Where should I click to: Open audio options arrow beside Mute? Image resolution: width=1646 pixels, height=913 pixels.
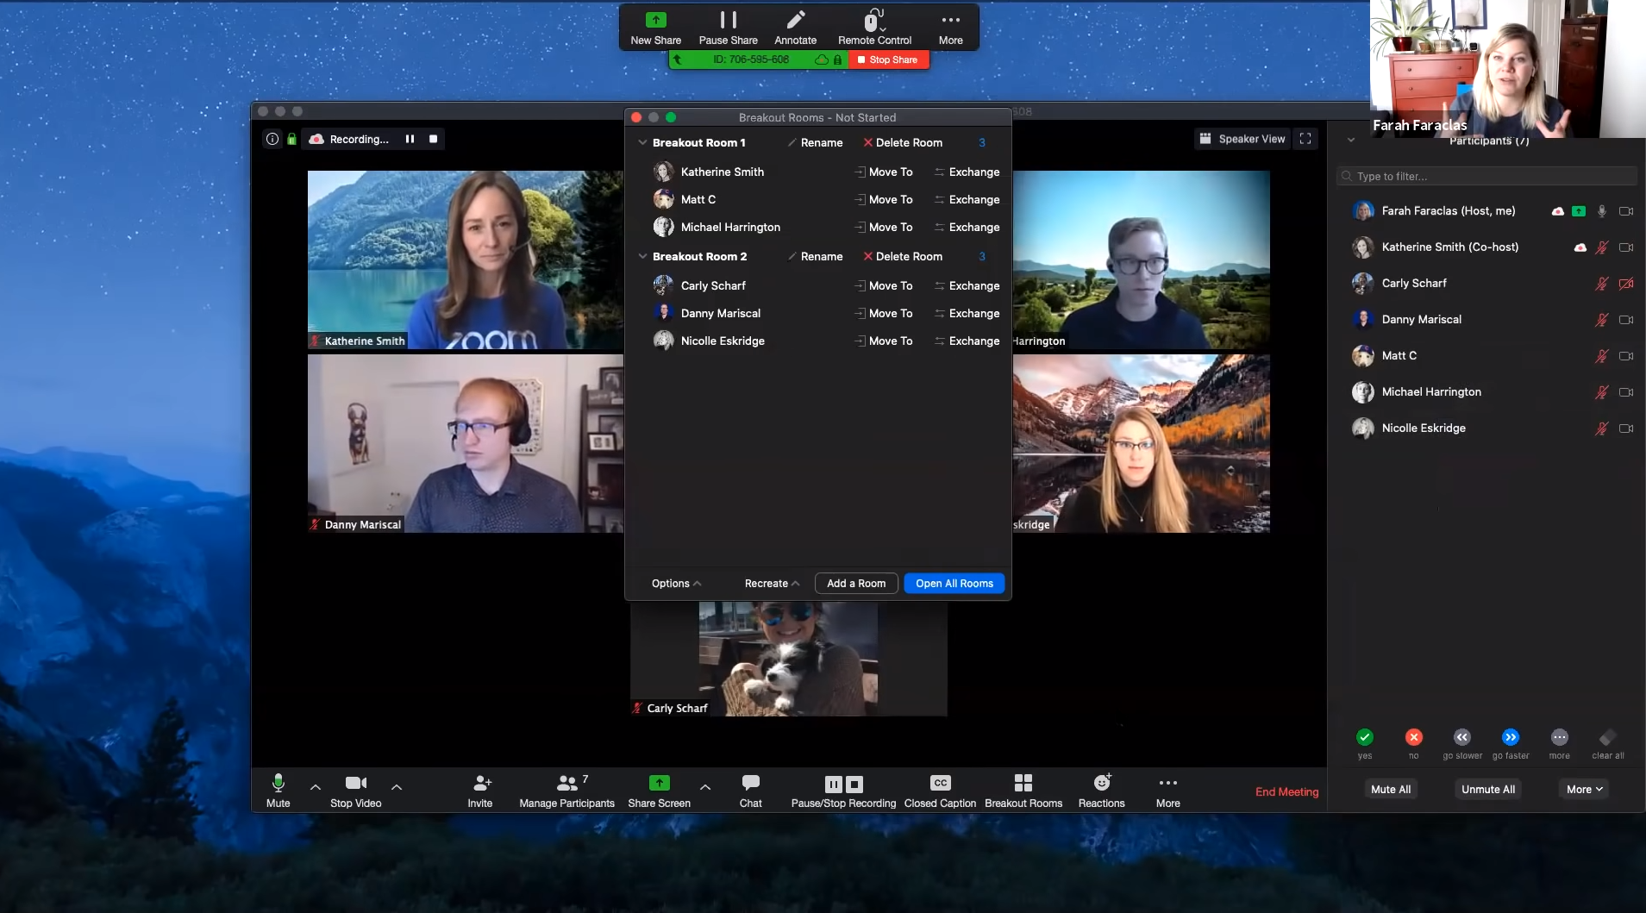[316, 787]
